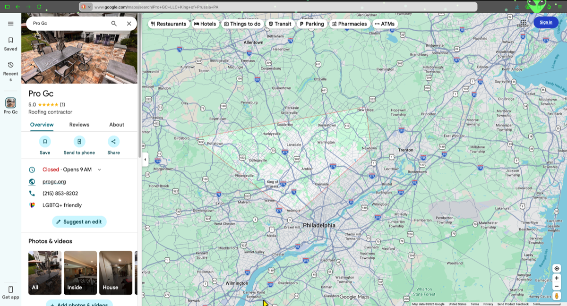Open the Pro Gc header photo

[79, 50]
